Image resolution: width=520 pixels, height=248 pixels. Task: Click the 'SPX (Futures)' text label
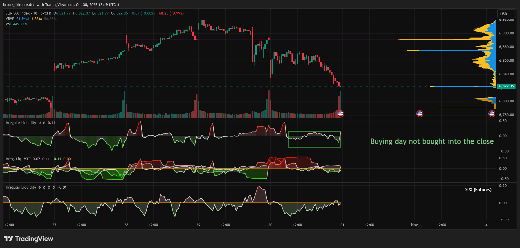coord(478,190)
